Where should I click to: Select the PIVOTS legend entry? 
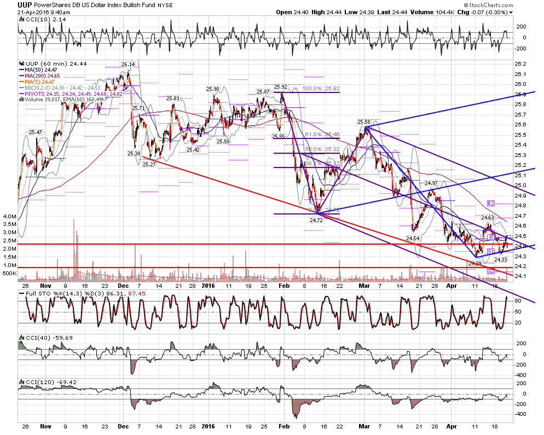(x=71, y=94)
